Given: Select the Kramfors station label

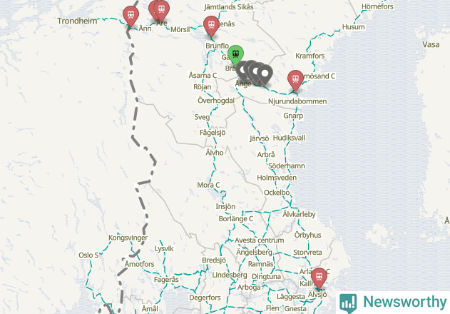Looking at the screenshot, I should (310, 56).
